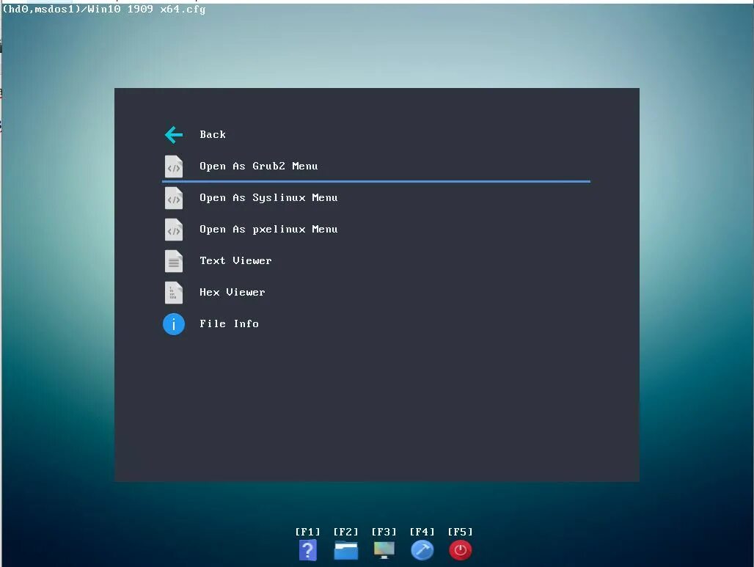Image resolution: width=754 pixels, height=567 pixels.
Task: Click the teal Back arrow icon
Action: pyautogui.click(x=173, y=134)
